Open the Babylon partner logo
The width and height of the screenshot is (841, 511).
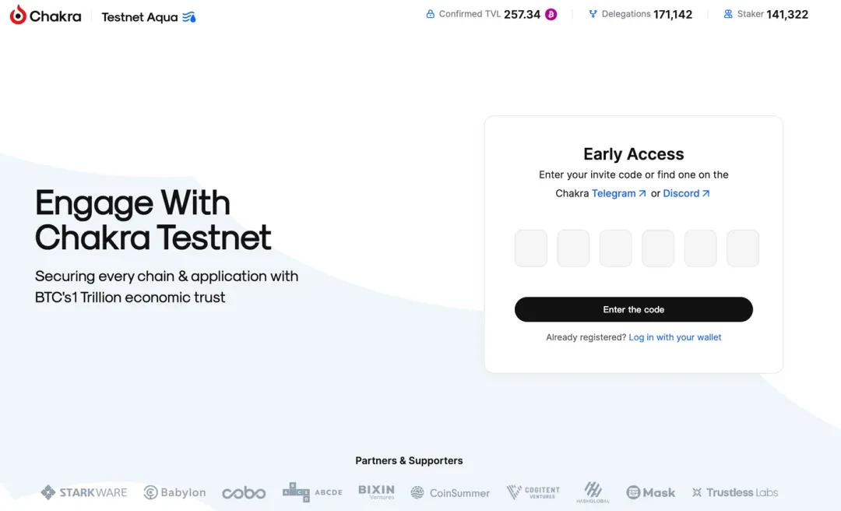tap(175, 492)
